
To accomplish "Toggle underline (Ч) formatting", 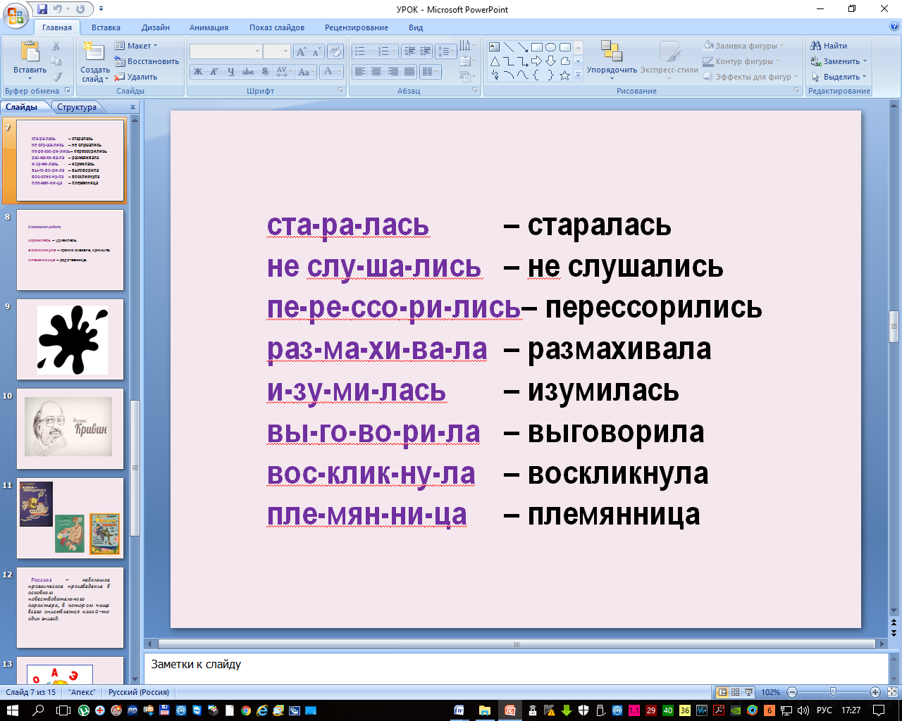I will point(230,72).
